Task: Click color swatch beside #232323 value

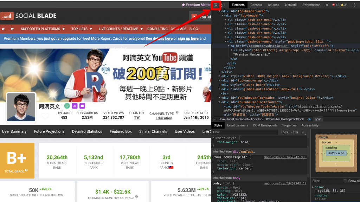Action: tap(231, 195)
